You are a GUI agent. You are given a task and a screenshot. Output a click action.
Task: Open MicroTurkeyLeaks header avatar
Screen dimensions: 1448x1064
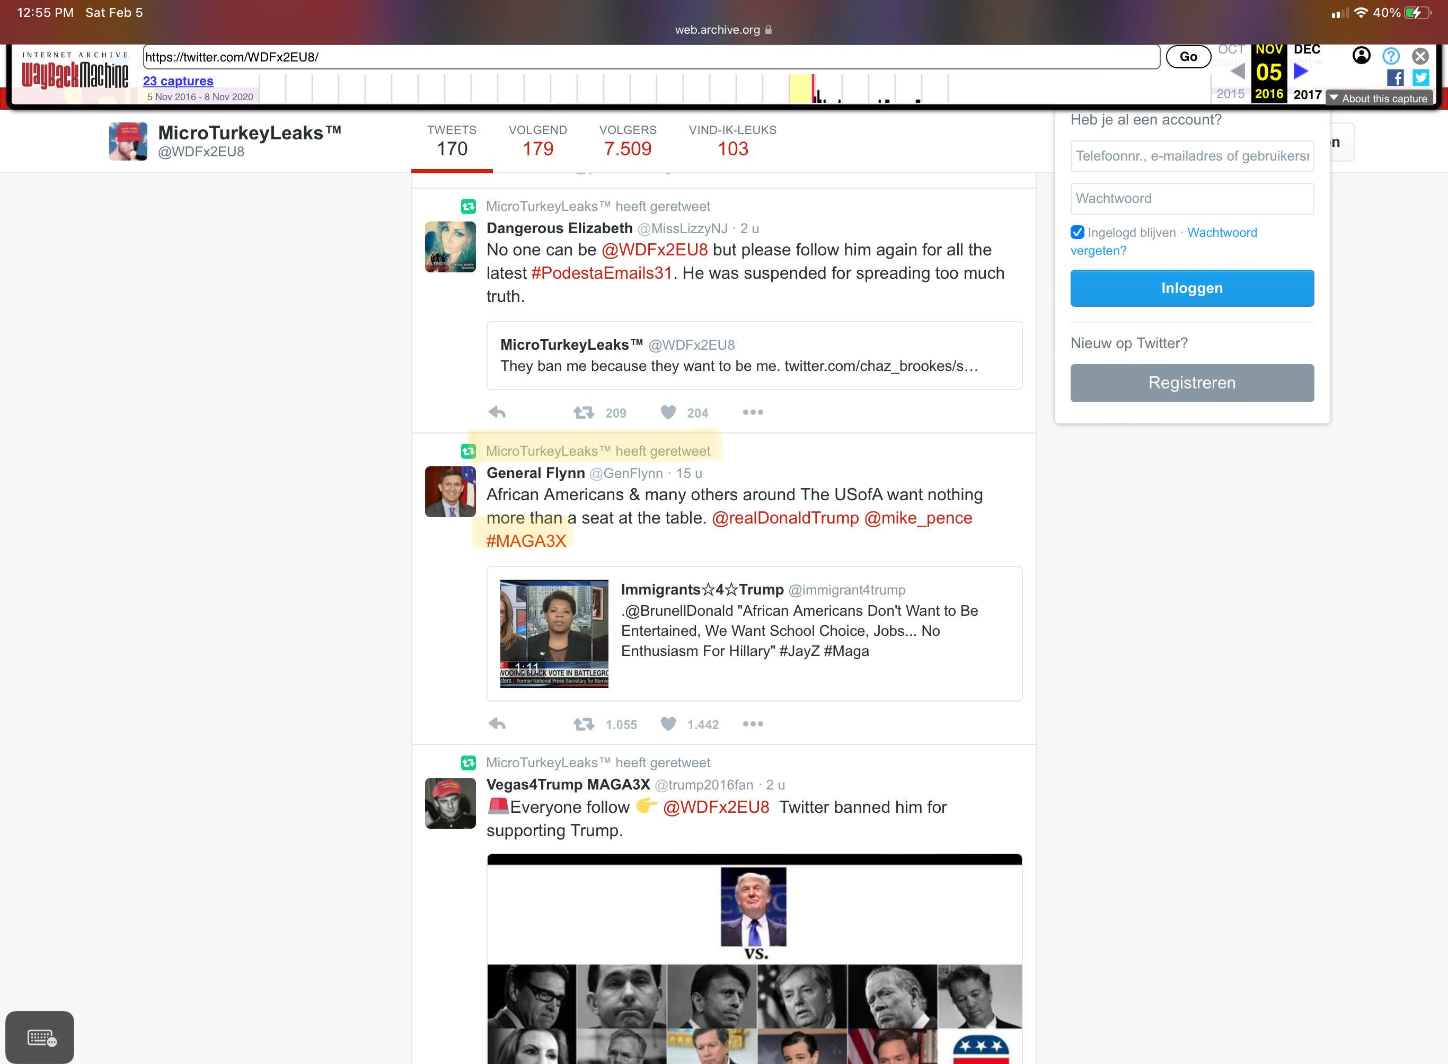(128, 141)
